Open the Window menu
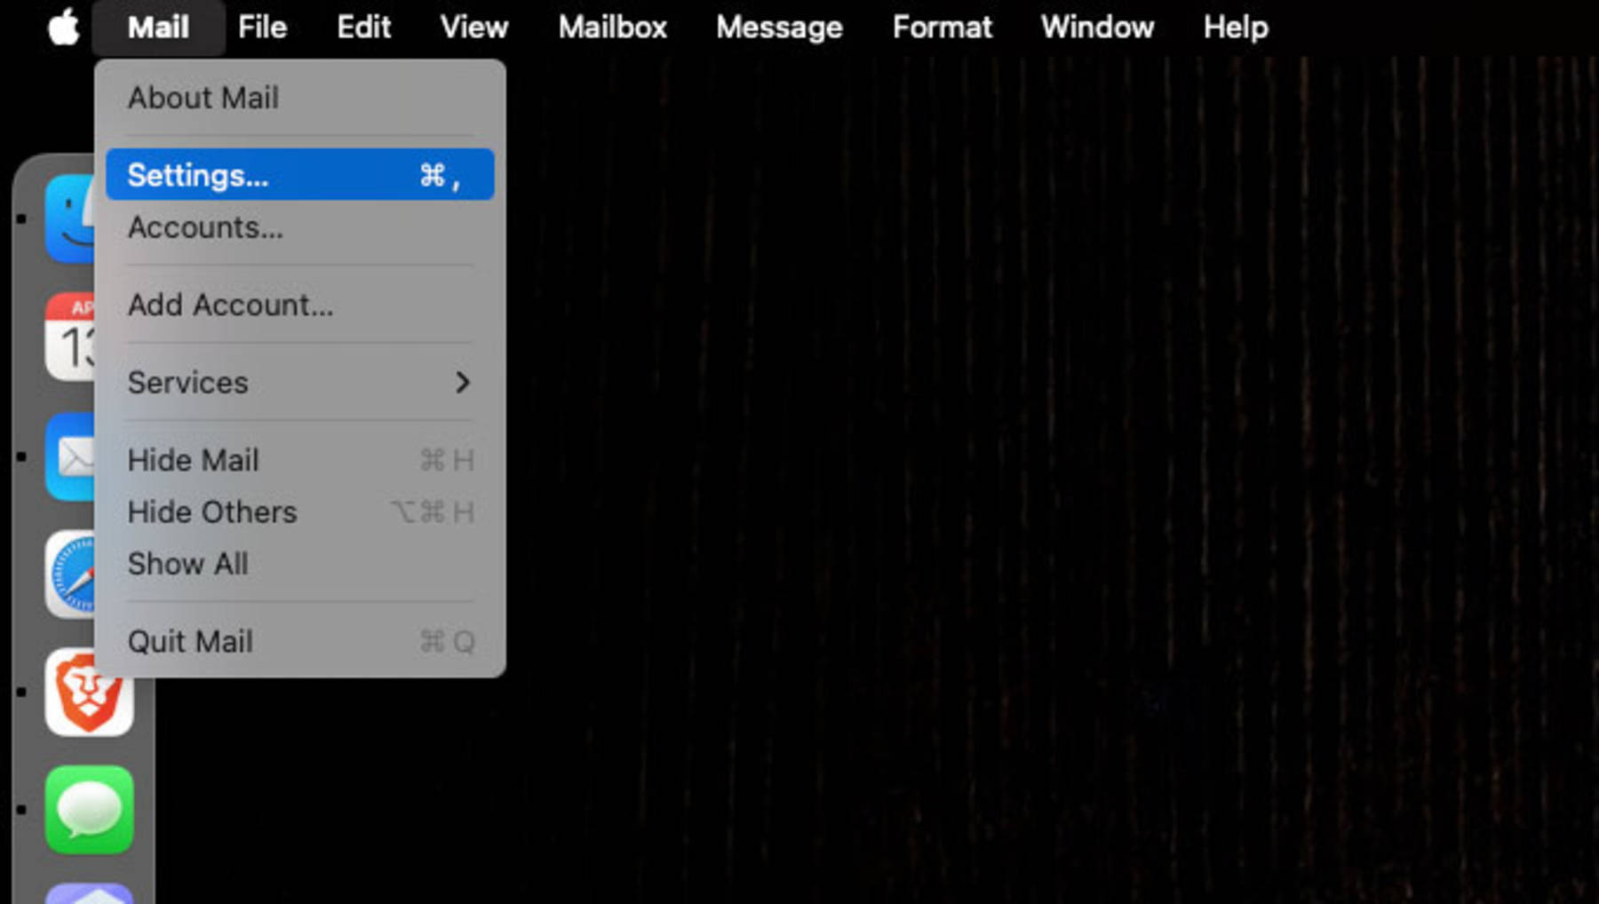The image size is (1599, 904). tap(1097, 28)
